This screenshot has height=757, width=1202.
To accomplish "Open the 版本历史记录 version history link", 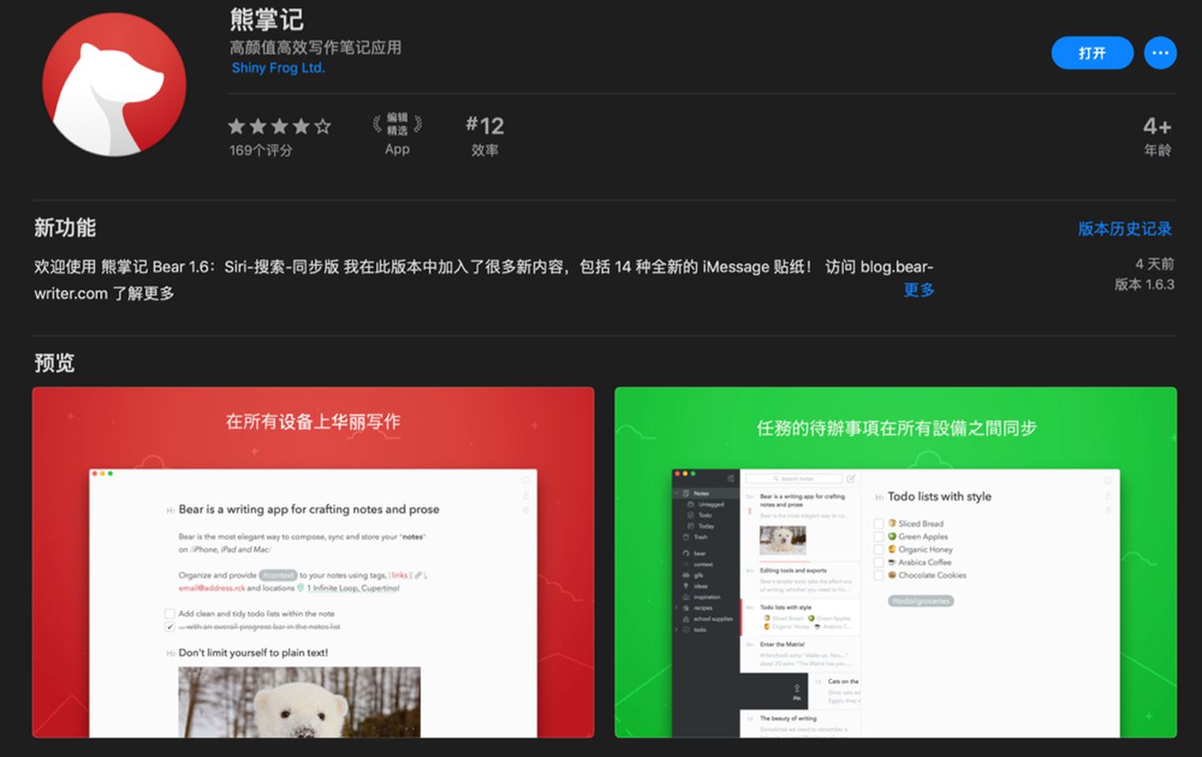I will tap(1124, 229).
